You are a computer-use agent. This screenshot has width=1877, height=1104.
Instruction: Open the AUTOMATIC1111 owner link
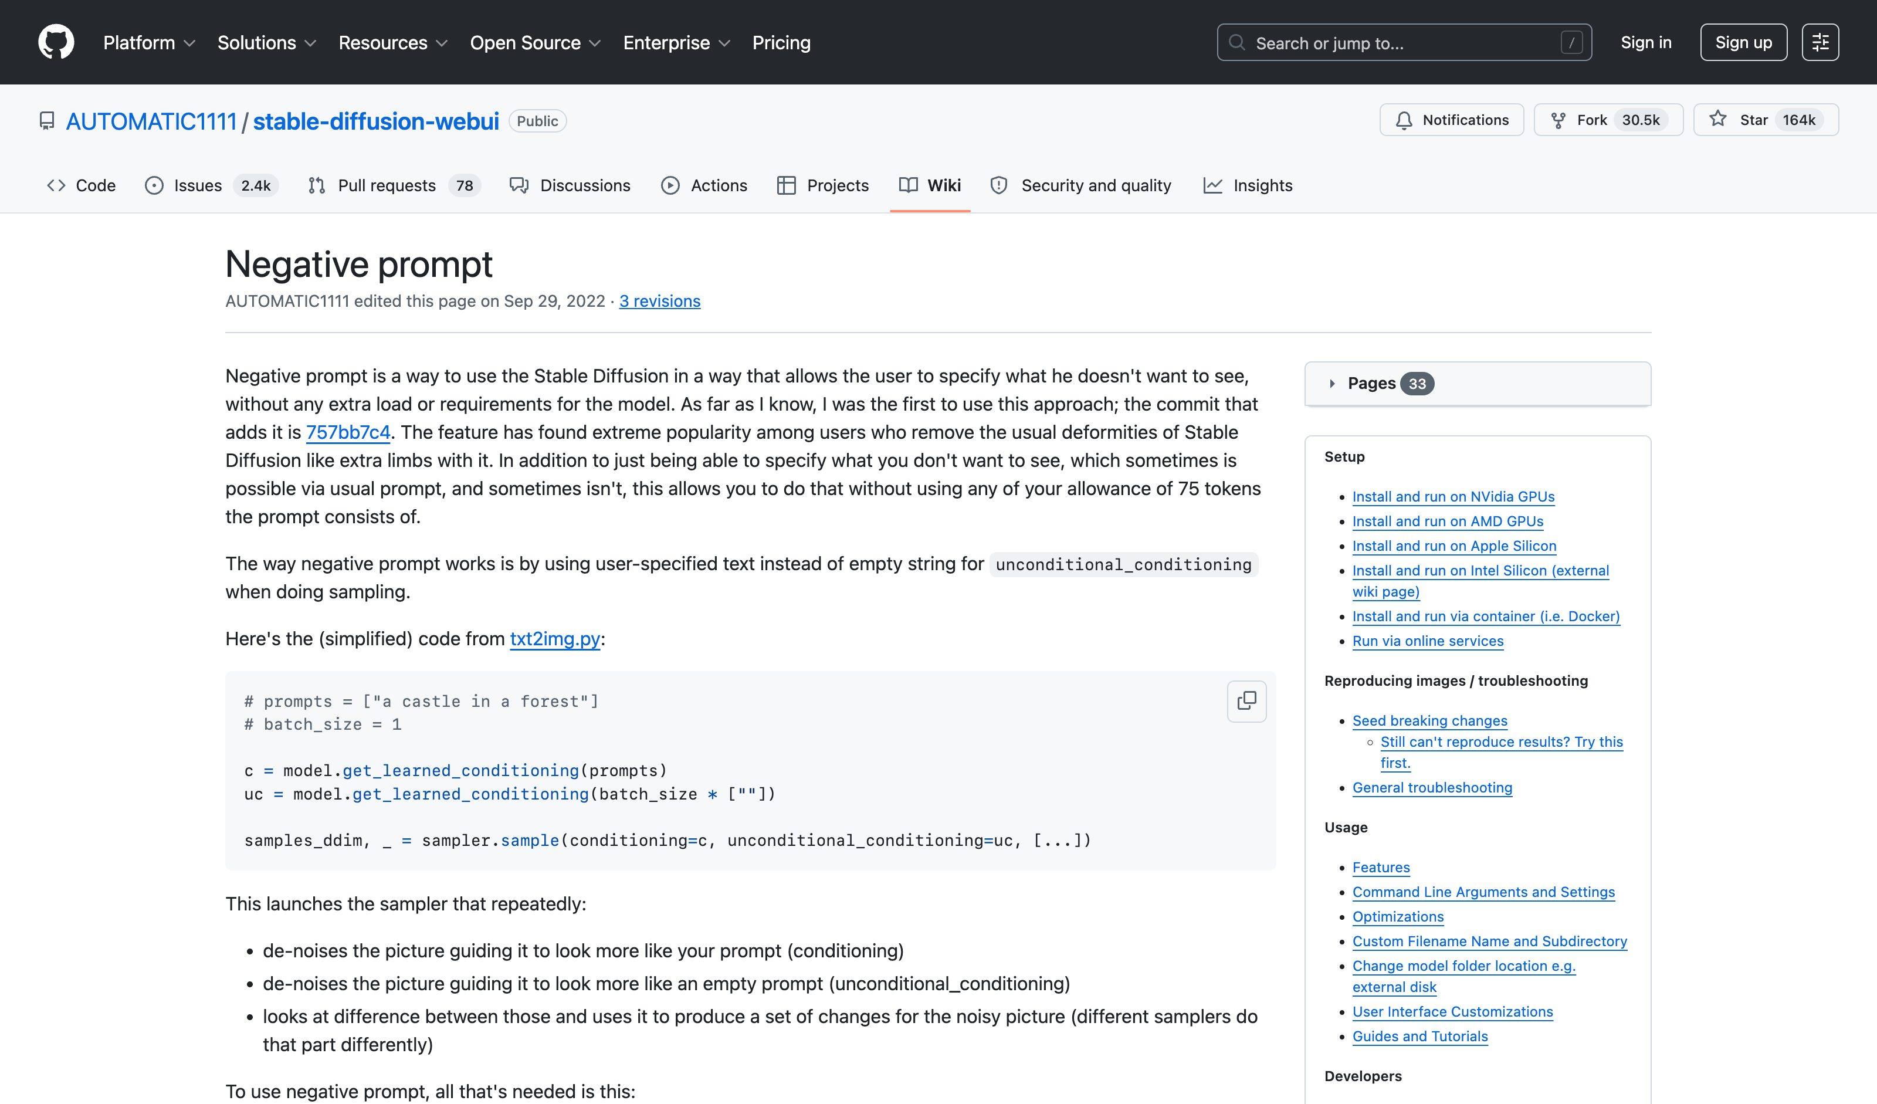tap(151, 121)
